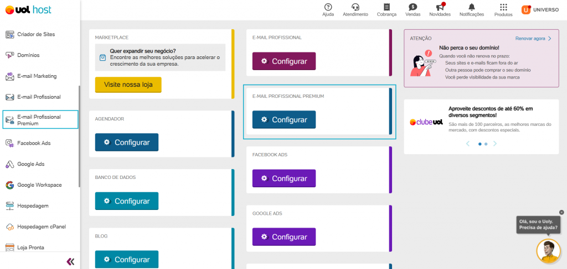Click Loja Pronta sidebar icon
567x269 pixels.
click(10, 247)
